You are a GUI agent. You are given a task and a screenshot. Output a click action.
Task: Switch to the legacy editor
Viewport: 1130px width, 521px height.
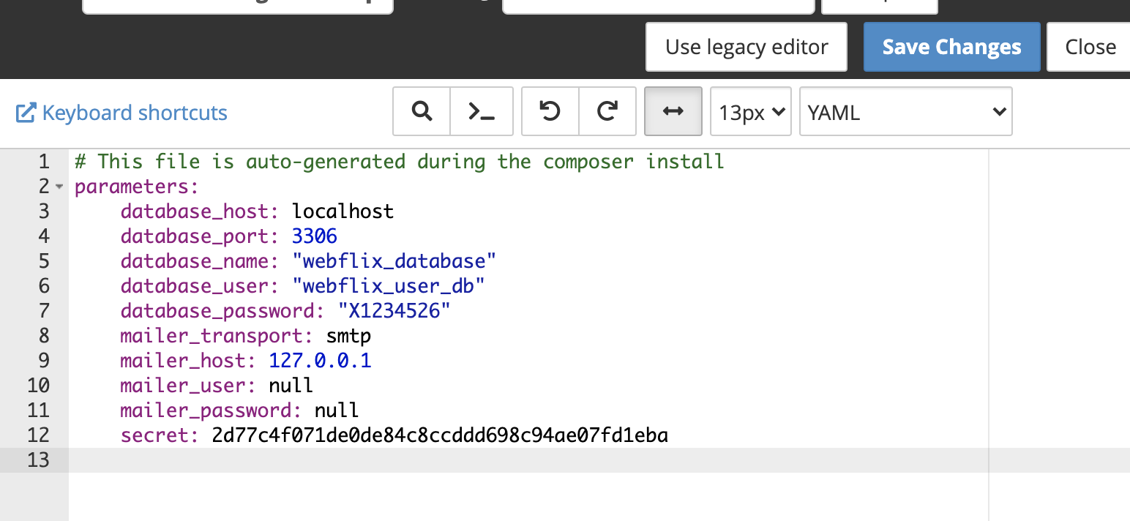[x=746, y=47]
